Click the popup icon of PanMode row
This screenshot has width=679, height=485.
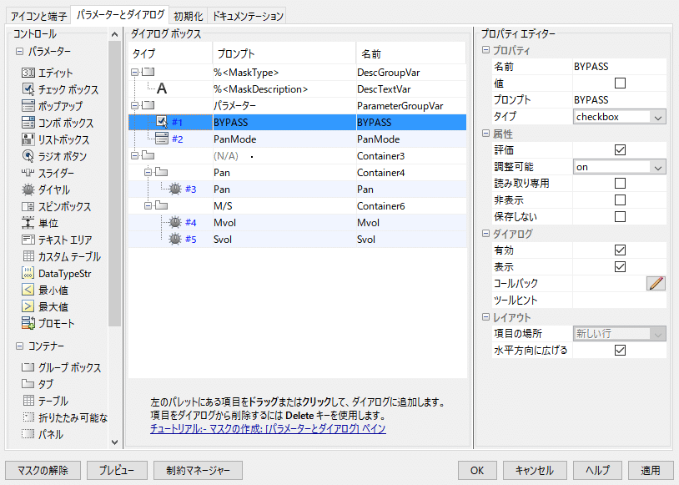[x=162, y=139]
